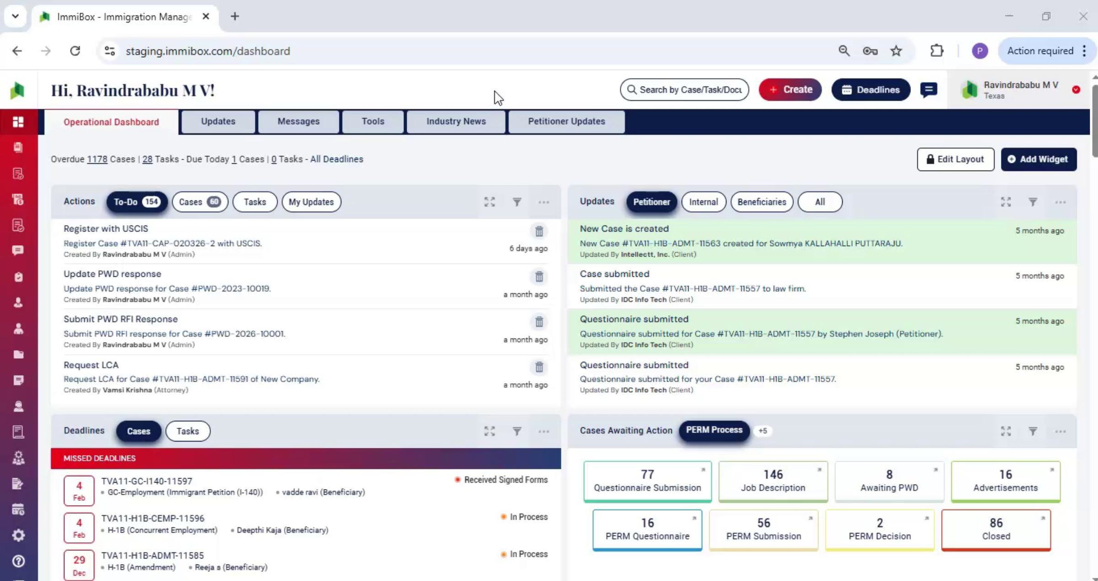Viewport: 1098px width, 581px height.
Task: Switch to the Tools tab
Action: coord(373,121)
